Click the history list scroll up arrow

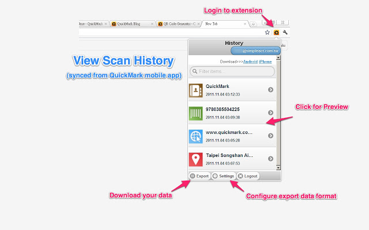[x=278, y=57]
